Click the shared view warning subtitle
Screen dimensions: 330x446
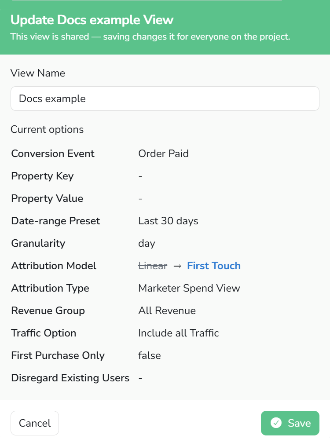[150, 37]
